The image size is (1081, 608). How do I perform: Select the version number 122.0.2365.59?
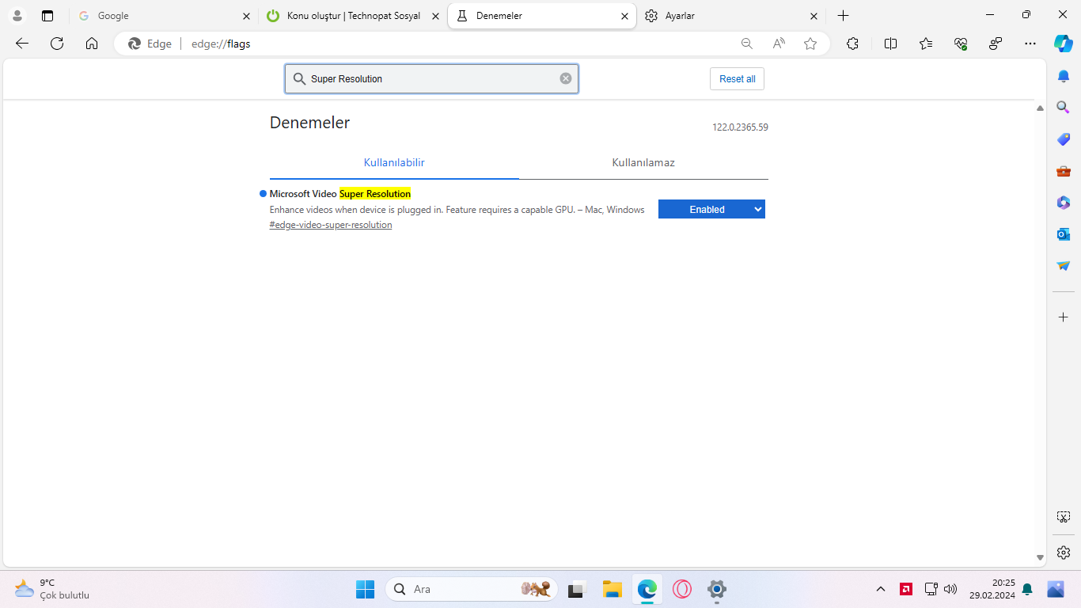coord(740,127)
